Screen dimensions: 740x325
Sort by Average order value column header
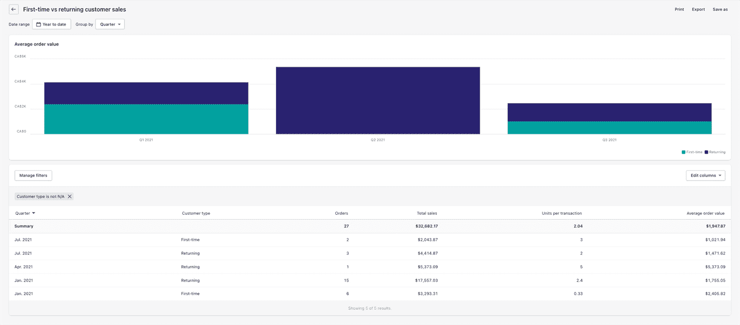(x=706, y=213)
